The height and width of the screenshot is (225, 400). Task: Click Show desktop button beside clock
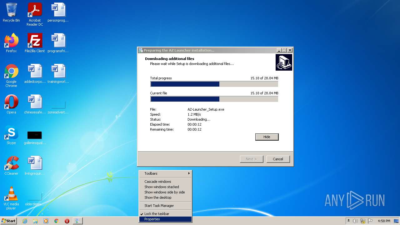pos(397,221)
